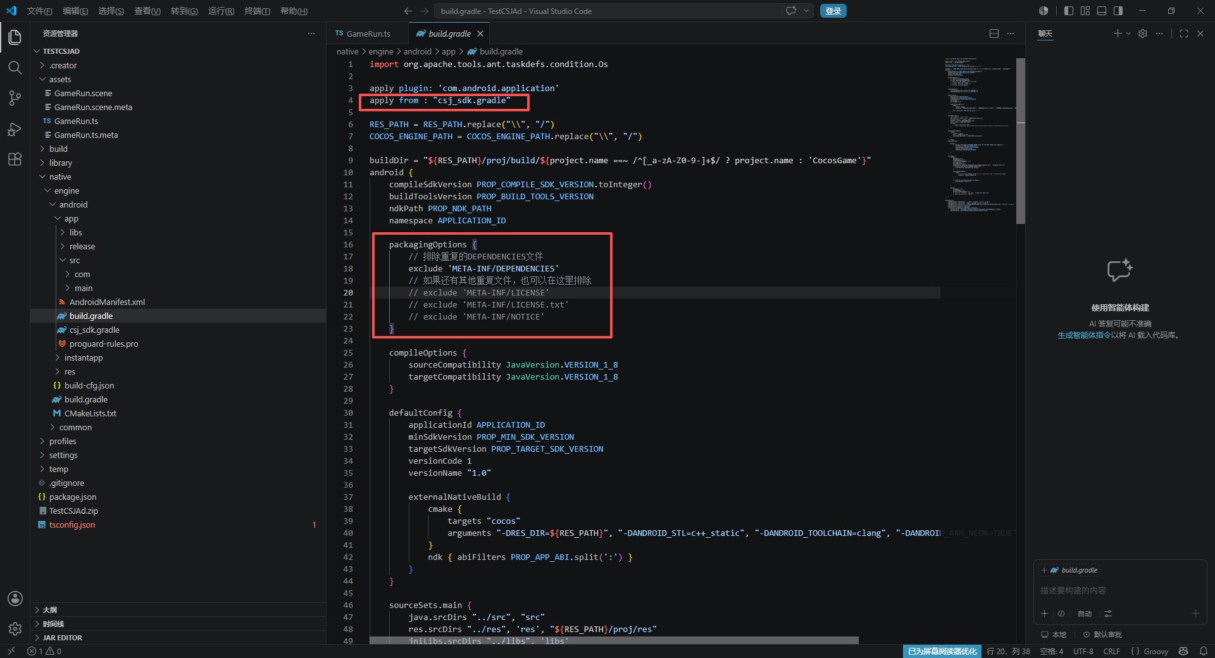
Task: Click the errors and warnings counter
Action: [44, 651]
